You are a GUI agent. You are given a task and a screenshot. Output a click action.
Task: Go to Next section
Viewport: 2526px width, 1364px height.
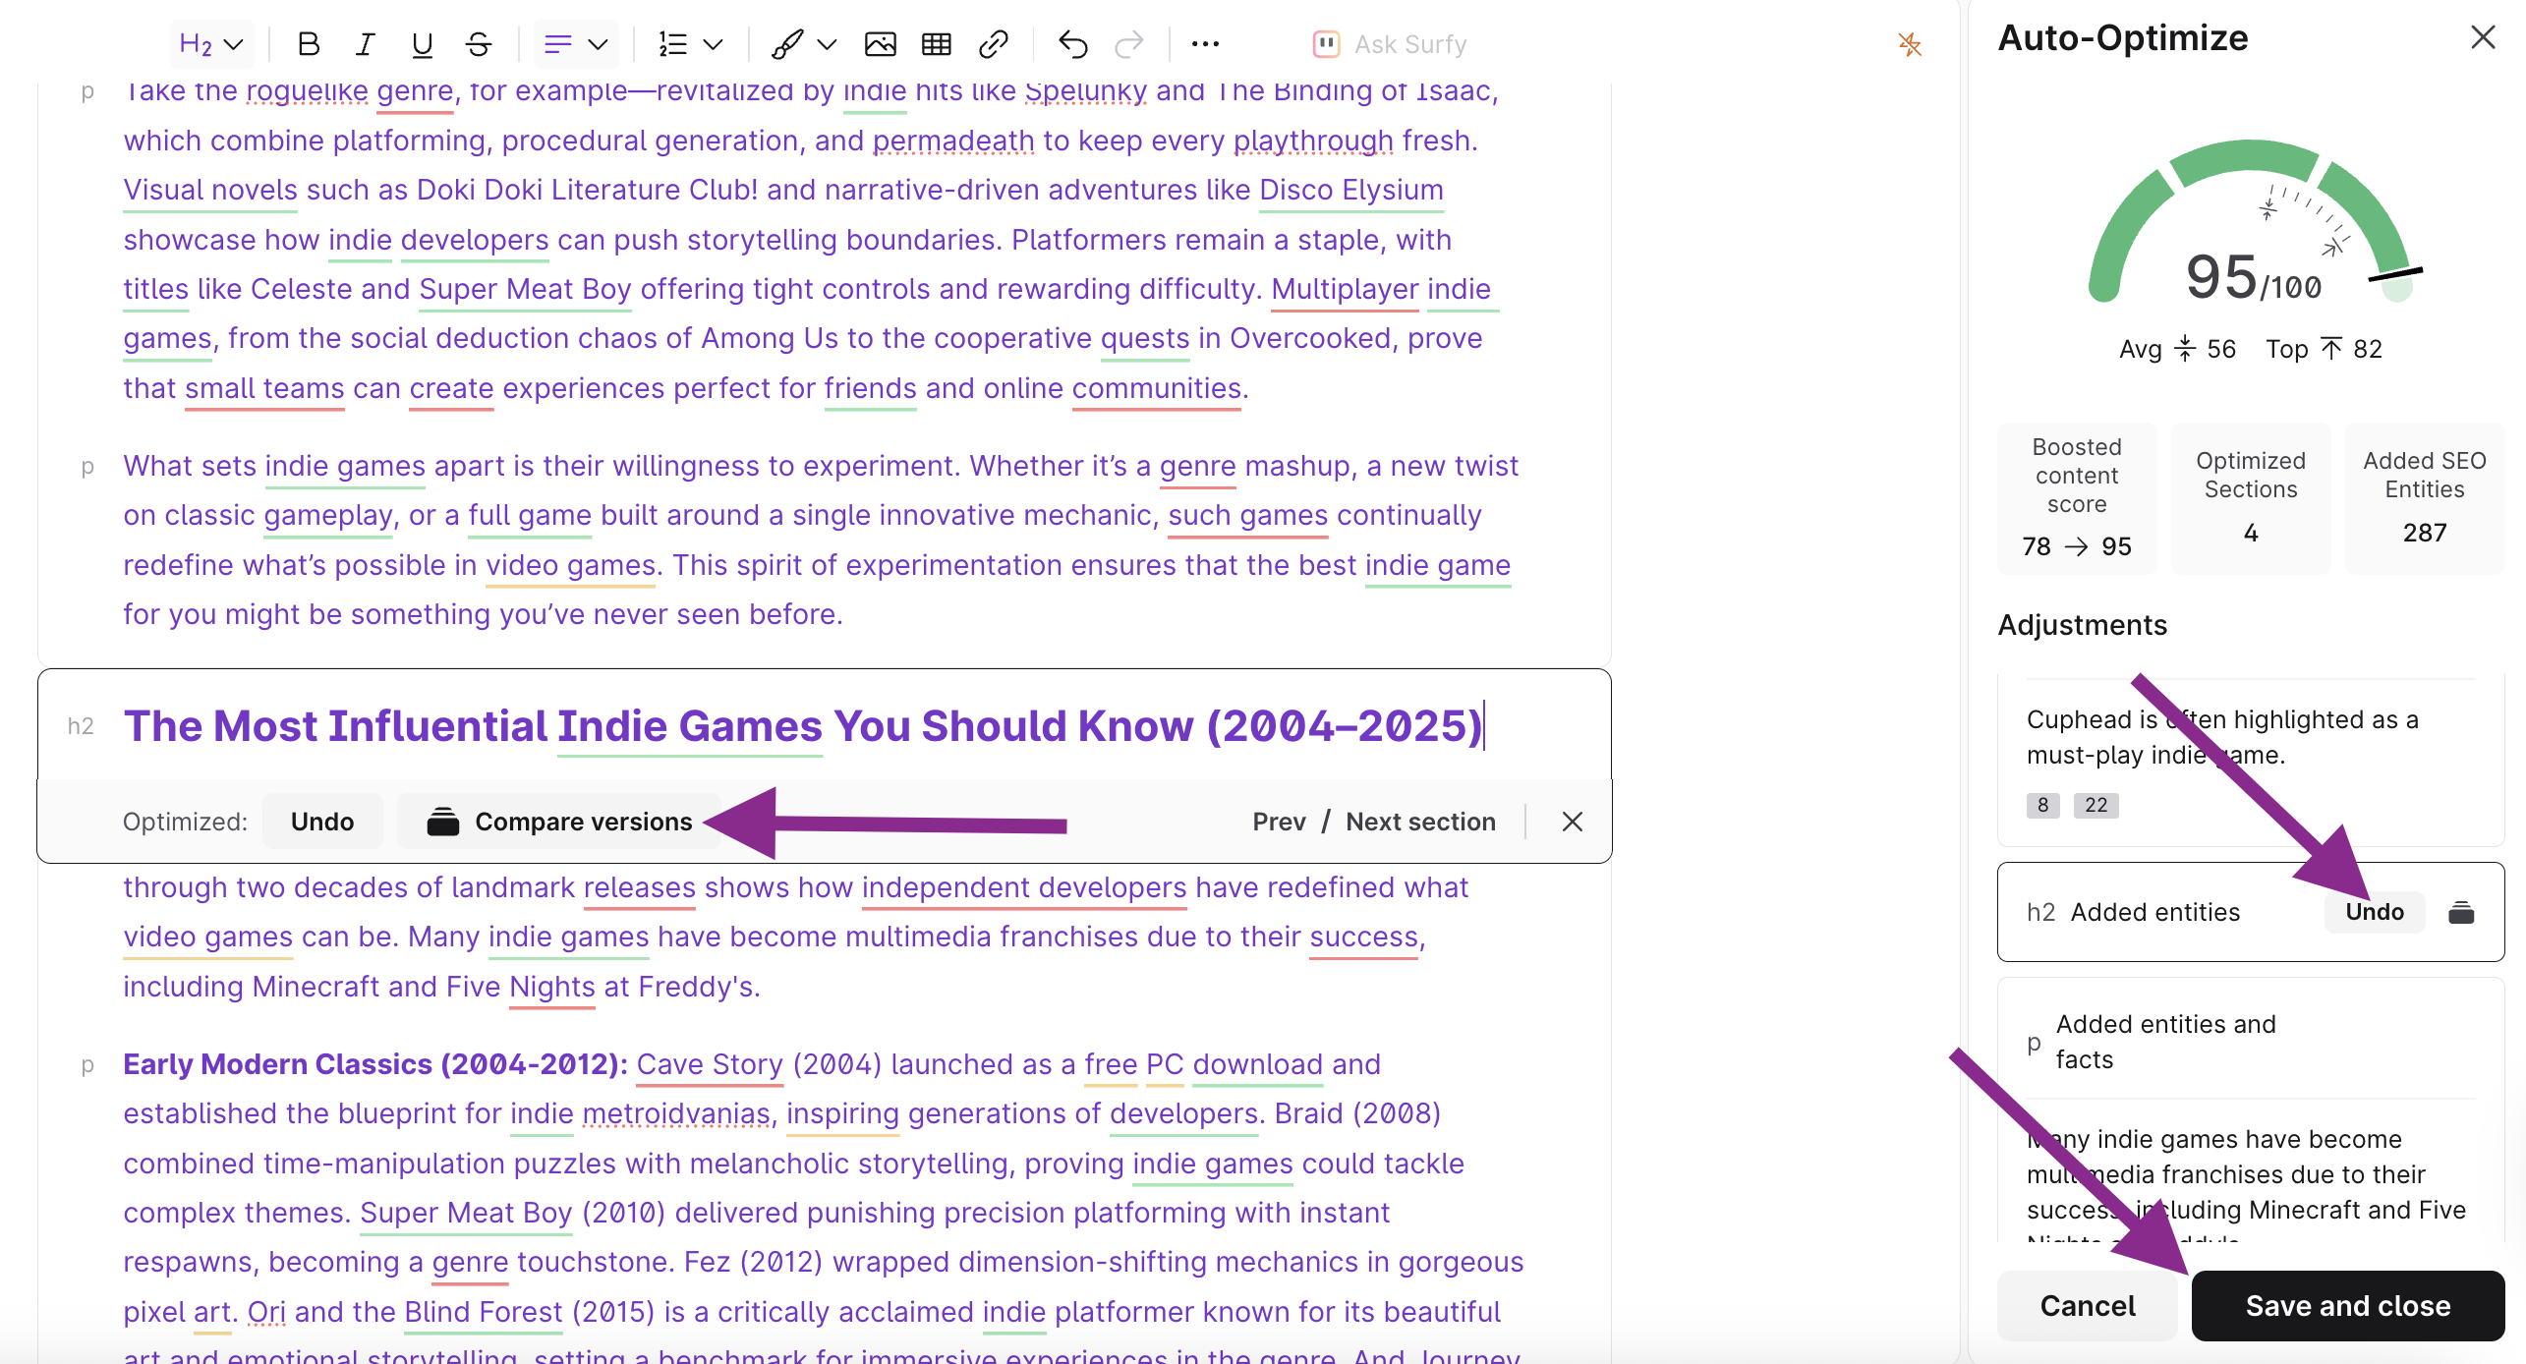1420,822
